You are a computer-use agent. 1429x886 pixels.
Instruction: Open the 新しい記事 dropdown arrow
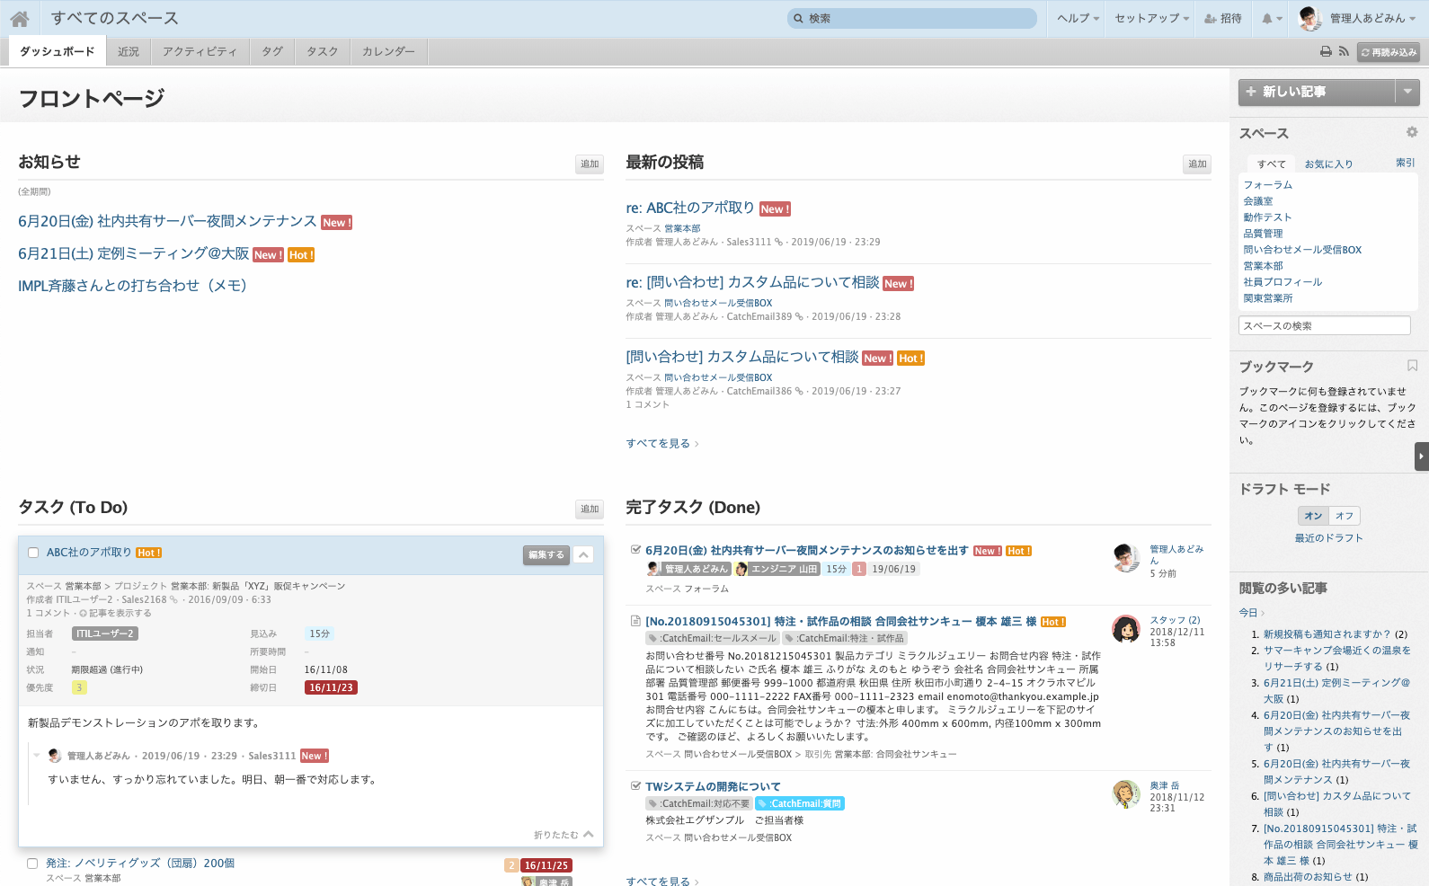(1407, 92)
